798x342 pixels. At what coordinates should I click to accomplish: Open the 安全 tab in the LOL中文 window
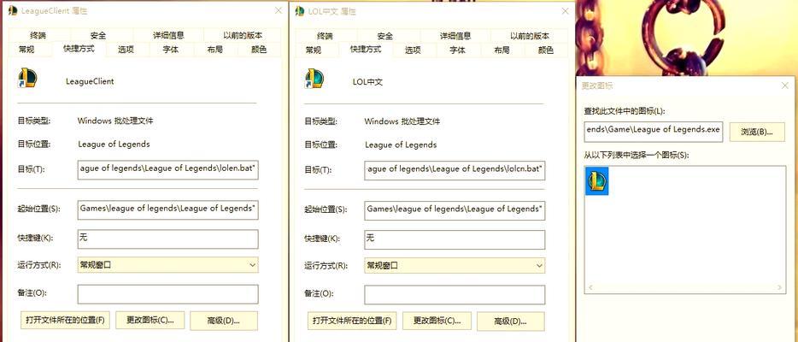(384, 36)
